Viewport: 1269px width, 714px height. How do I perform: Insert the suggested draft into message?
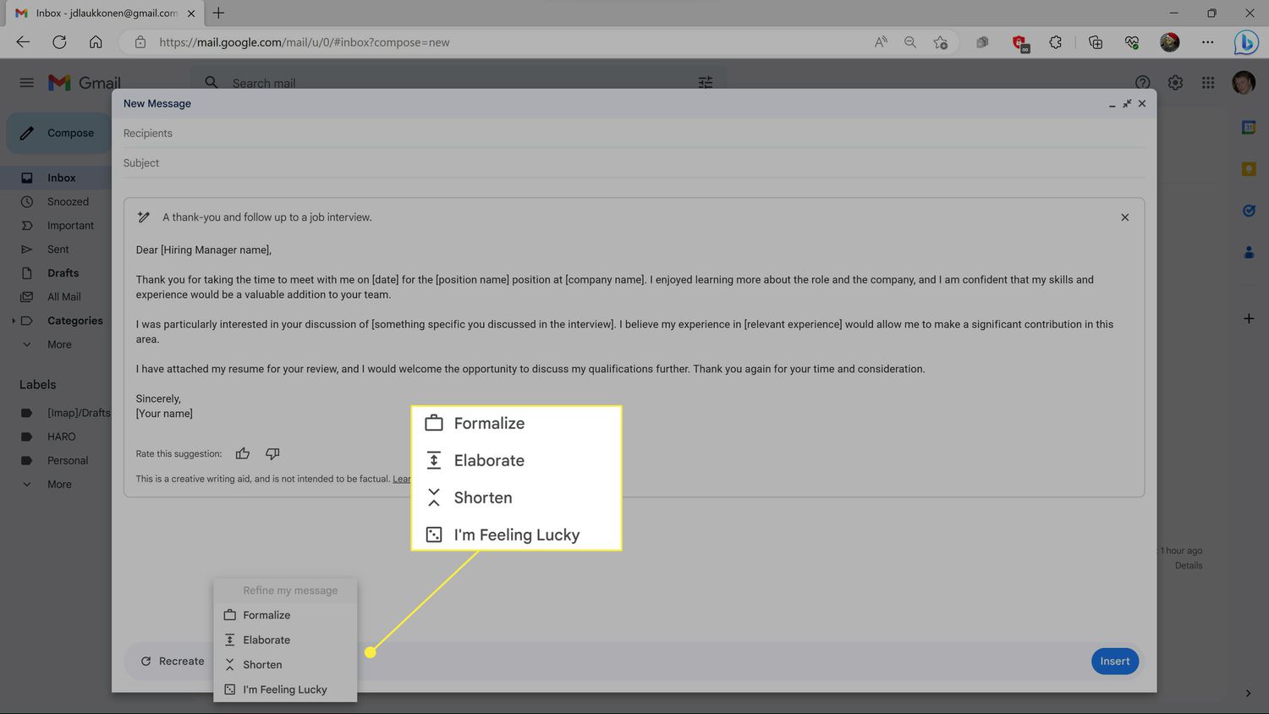coord(1114,662)
